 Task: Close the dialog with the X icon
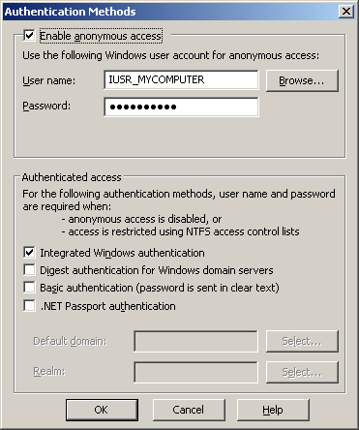346,12
